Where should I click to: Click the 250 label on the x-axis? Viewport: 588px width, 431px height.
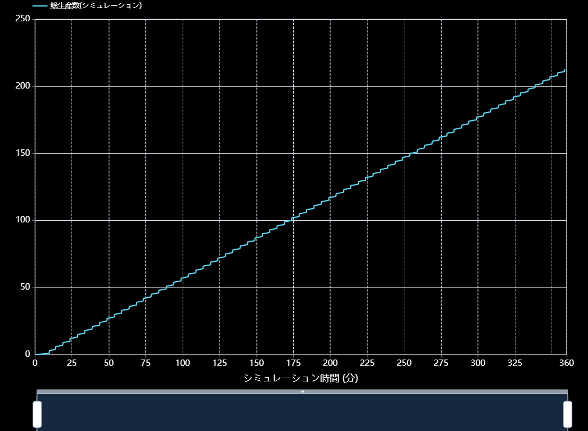click(404, 363)
